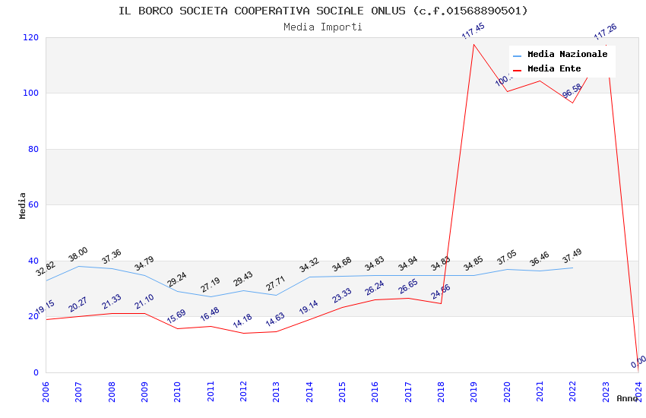Click the 'Media Importi' subtitle
Viewport: 646px width, 418px height.
click(x=323, y=27)
